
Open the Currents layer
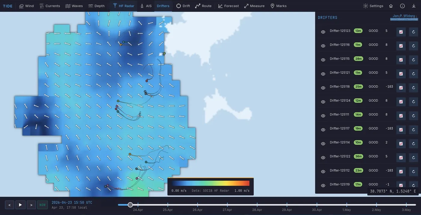pos(50,6)
